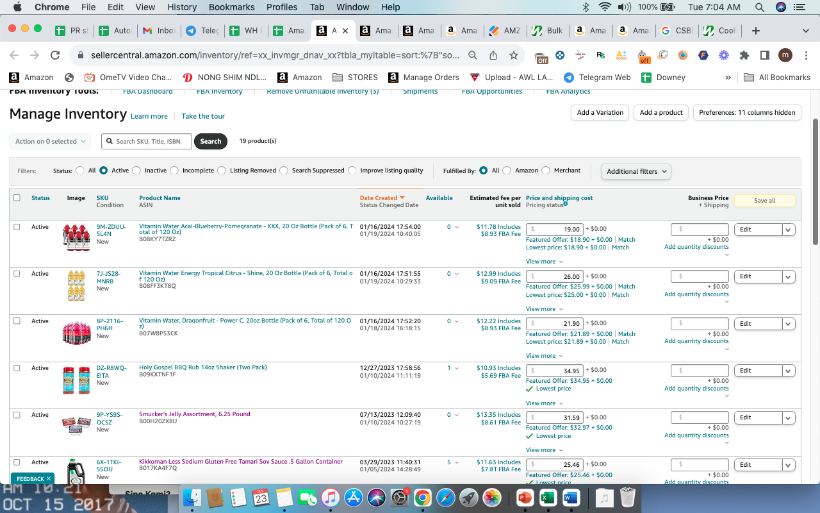The height and width of the screenshot is (513, 820).
Task: Open the Chrome profile avatar
Action: (x=785, y=55)
